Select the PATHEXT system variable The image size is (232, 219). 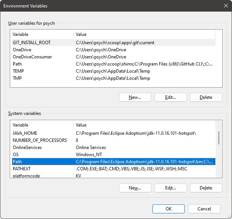click(114, 169)
